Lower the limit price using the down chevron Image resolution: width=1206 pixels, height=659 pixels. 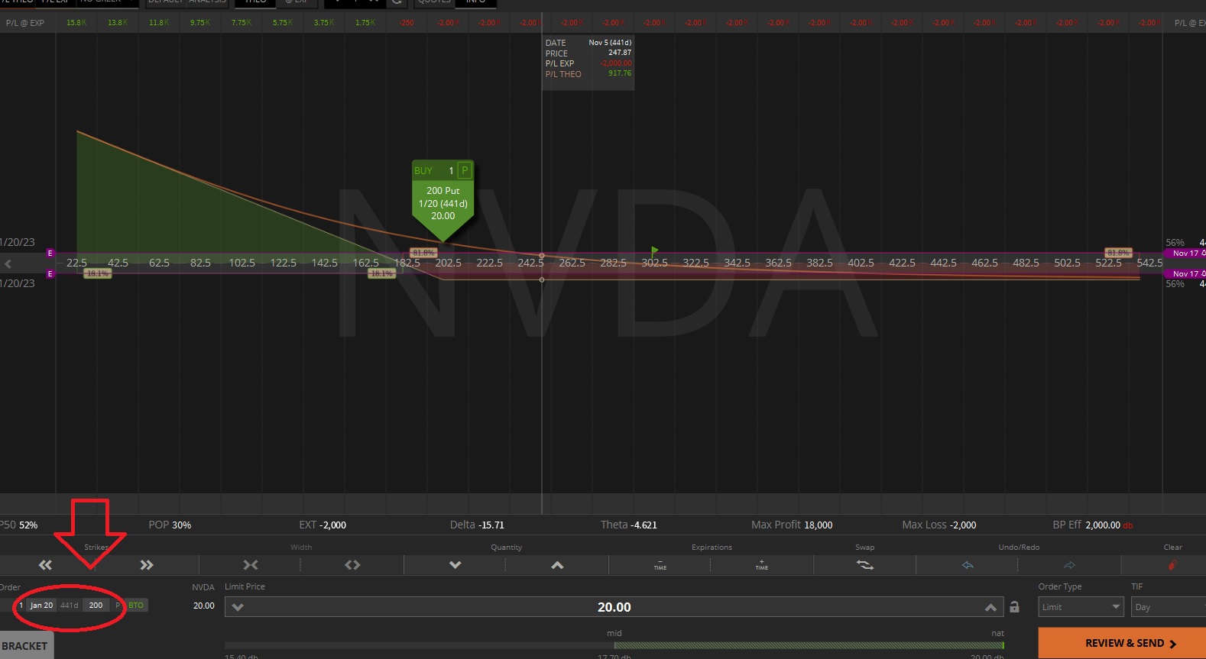[x=238, y=607]
